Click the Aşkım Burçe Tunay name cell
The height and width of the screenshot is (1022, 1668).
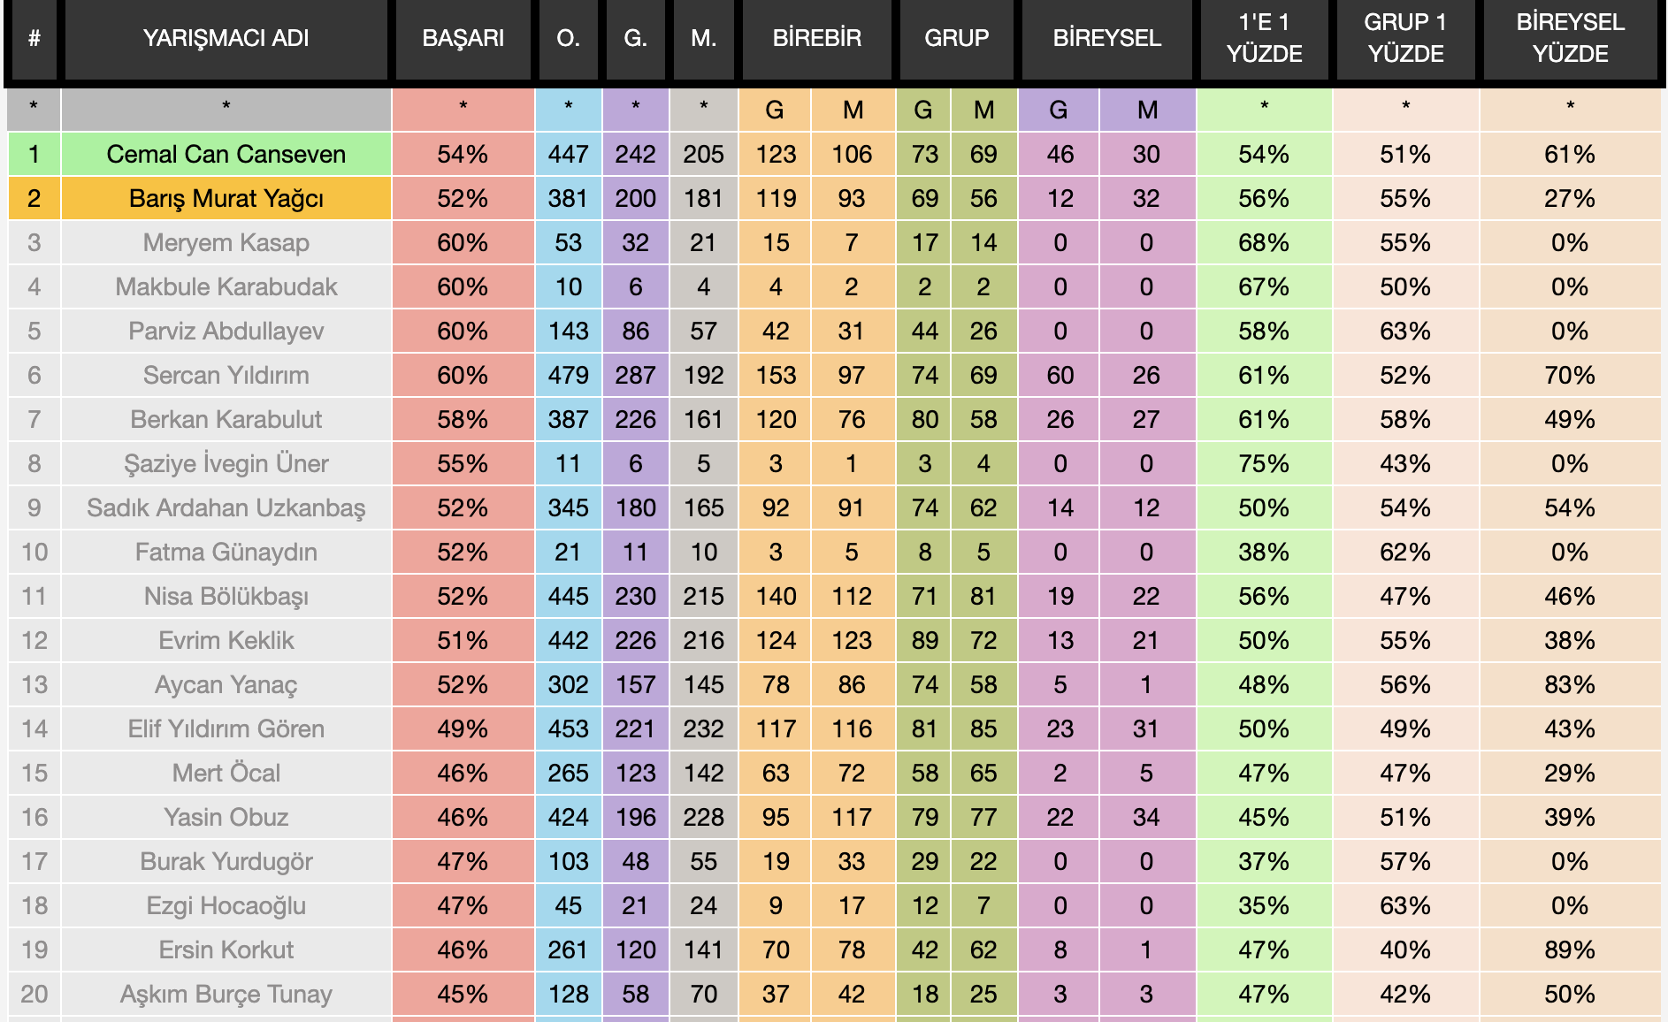(x=226, y=994)
